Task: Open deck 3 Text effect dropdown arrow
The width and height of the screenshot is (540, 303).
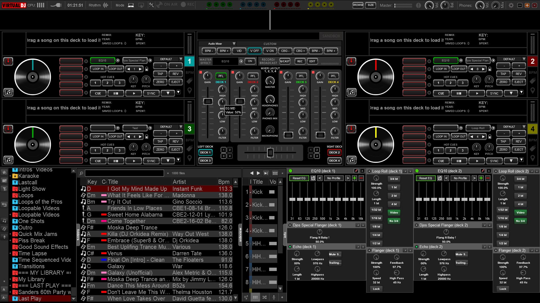Action: pos(150,128)
